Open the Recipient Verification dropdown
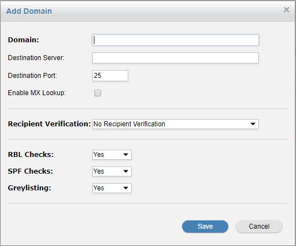The image size is (296, 246). 175,124
